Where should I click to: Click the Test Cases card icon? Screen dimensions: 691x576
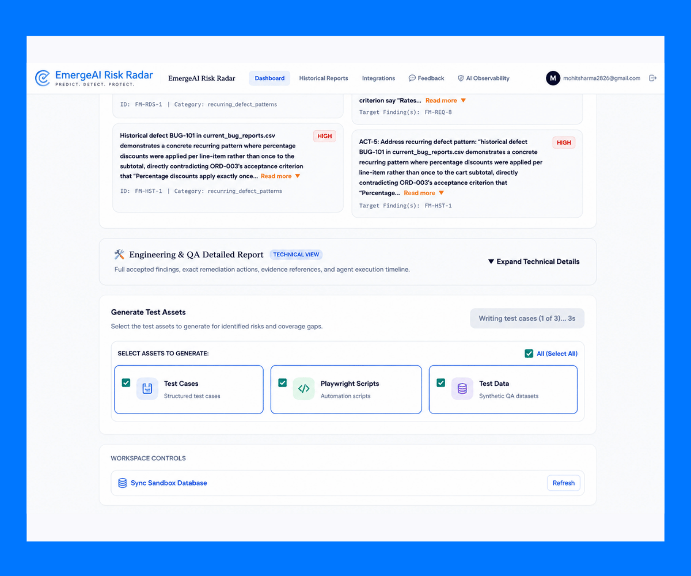pos(147,389)
